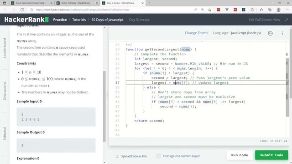Click line number 37 in gutter

[x=117, y=82]
